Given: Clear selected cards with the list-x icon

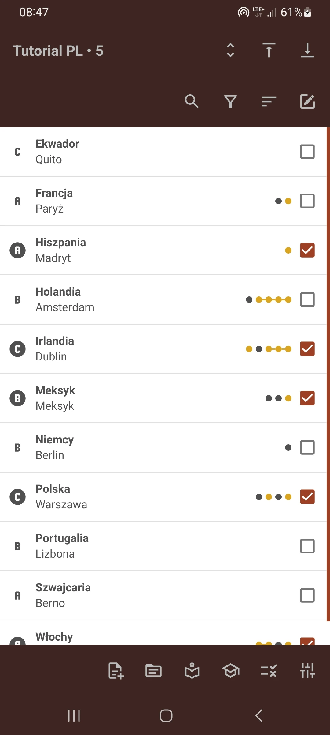Looking at the screenshot, I should [269, 671].
